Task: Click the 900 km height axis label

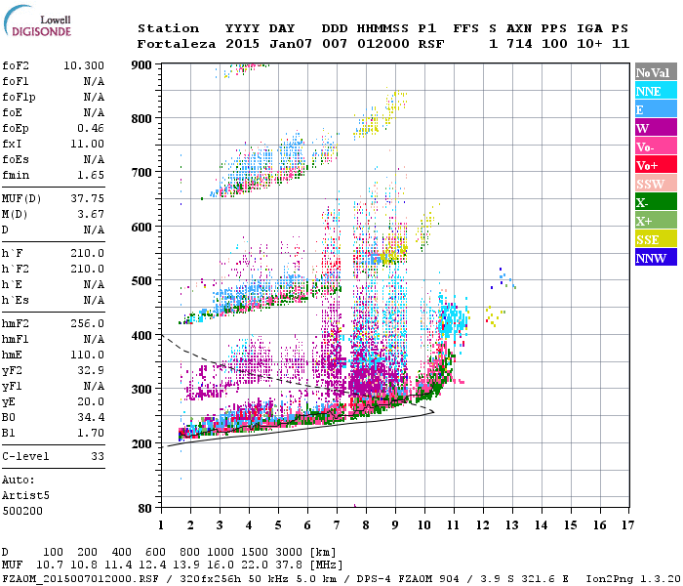Action: pyautogui.click(x=141, y=65)
